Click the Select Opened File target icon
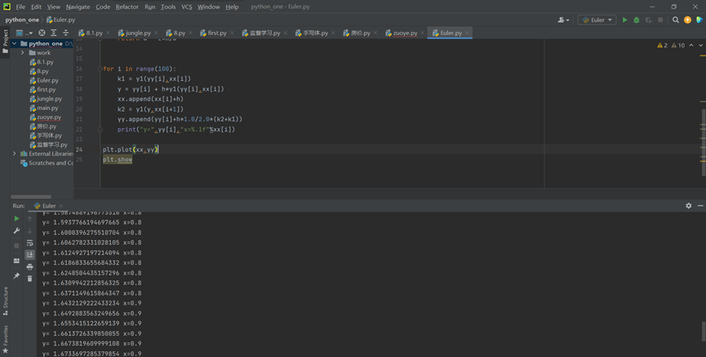Viewport: 706px width, 357px height. (x=42, y=33)
